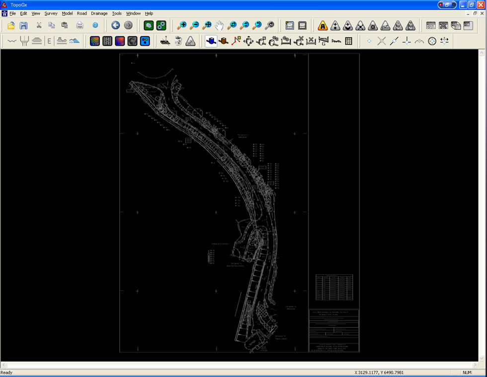Click the blue back arrow button
This screenshot has width=487, height=377.
point(115,25)
